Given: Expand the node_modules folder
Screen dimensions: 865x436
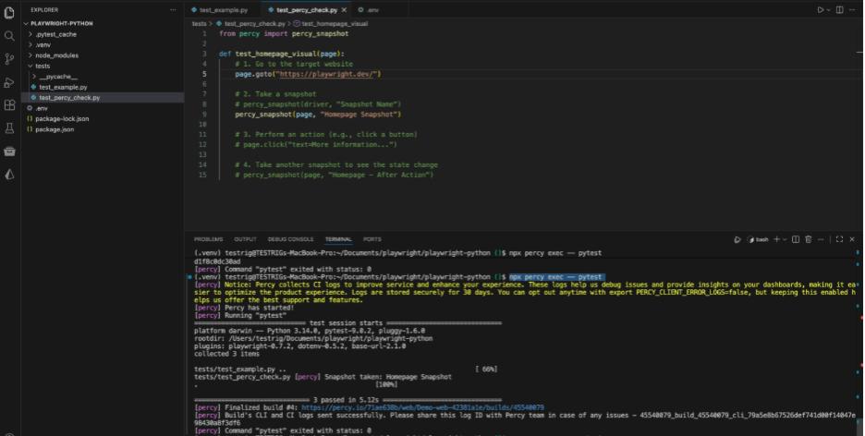Looking at the screenshot, I should click(56, 55).
